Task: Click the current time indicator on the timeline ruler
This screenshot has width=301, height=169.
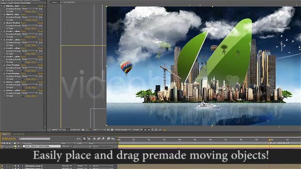Action: [x=269, y=140]
